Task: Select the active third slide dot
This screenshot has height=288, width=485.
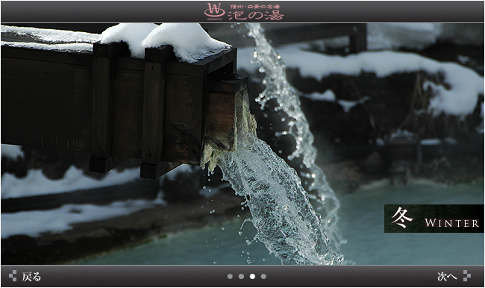Action: (252, 276)
